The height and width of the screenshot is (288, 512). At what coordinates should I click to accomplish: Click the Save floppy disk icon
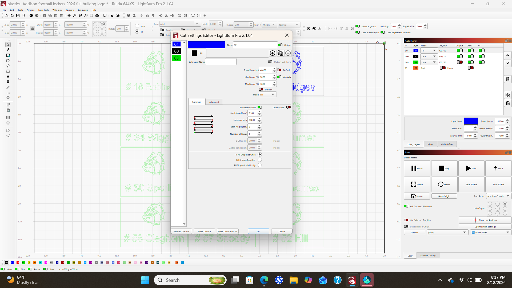pyautogui.click(x=18, y=15)
